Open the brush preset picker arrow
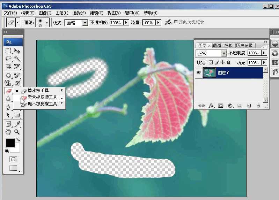This screenshot has height=200, width=279. click(47, 23)
